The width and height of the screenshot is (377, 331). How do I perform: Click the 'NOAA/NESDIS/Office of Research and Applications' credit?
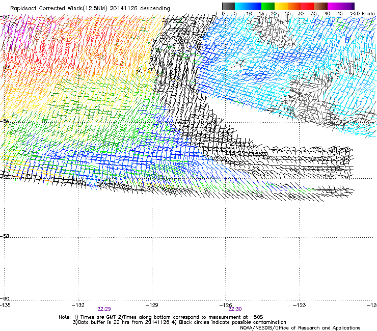pos(300,328)
